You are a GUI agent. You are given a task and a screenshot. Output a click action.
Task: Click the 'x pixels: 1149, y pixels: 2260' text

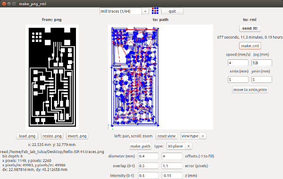point(27,161)
